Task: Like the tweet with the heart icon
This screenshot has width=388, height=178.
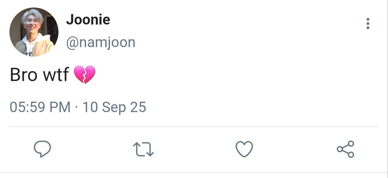Action: click(x=244, y=149)
